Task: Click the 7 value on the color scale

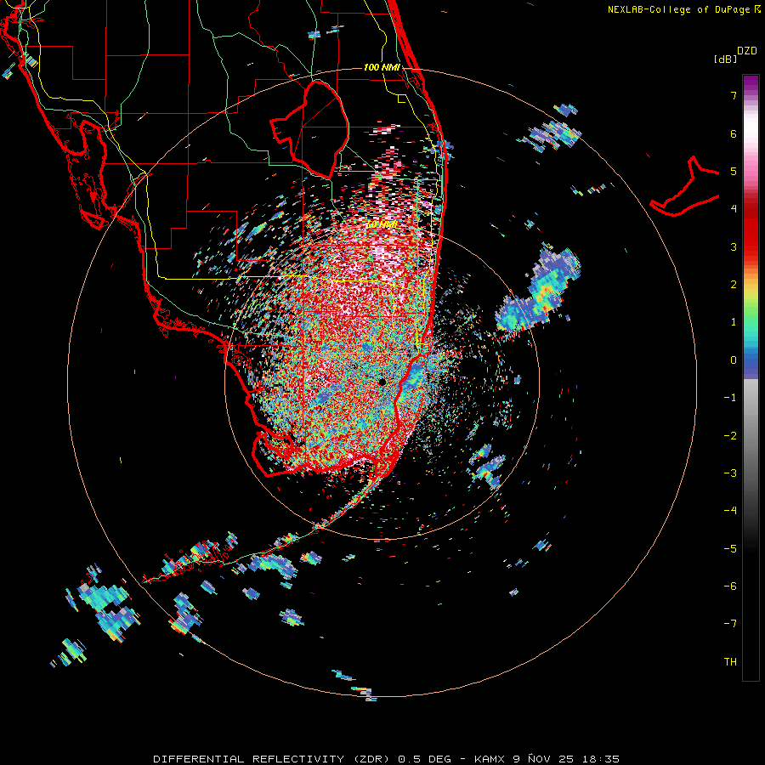Action: (734, 95)
